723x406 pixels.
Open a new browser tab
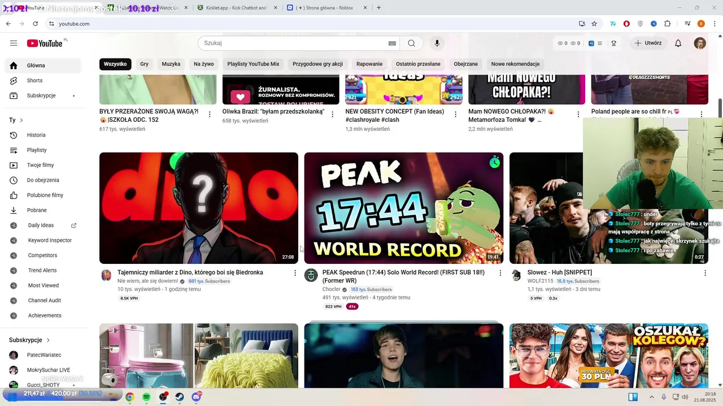(x=378, y=8)
